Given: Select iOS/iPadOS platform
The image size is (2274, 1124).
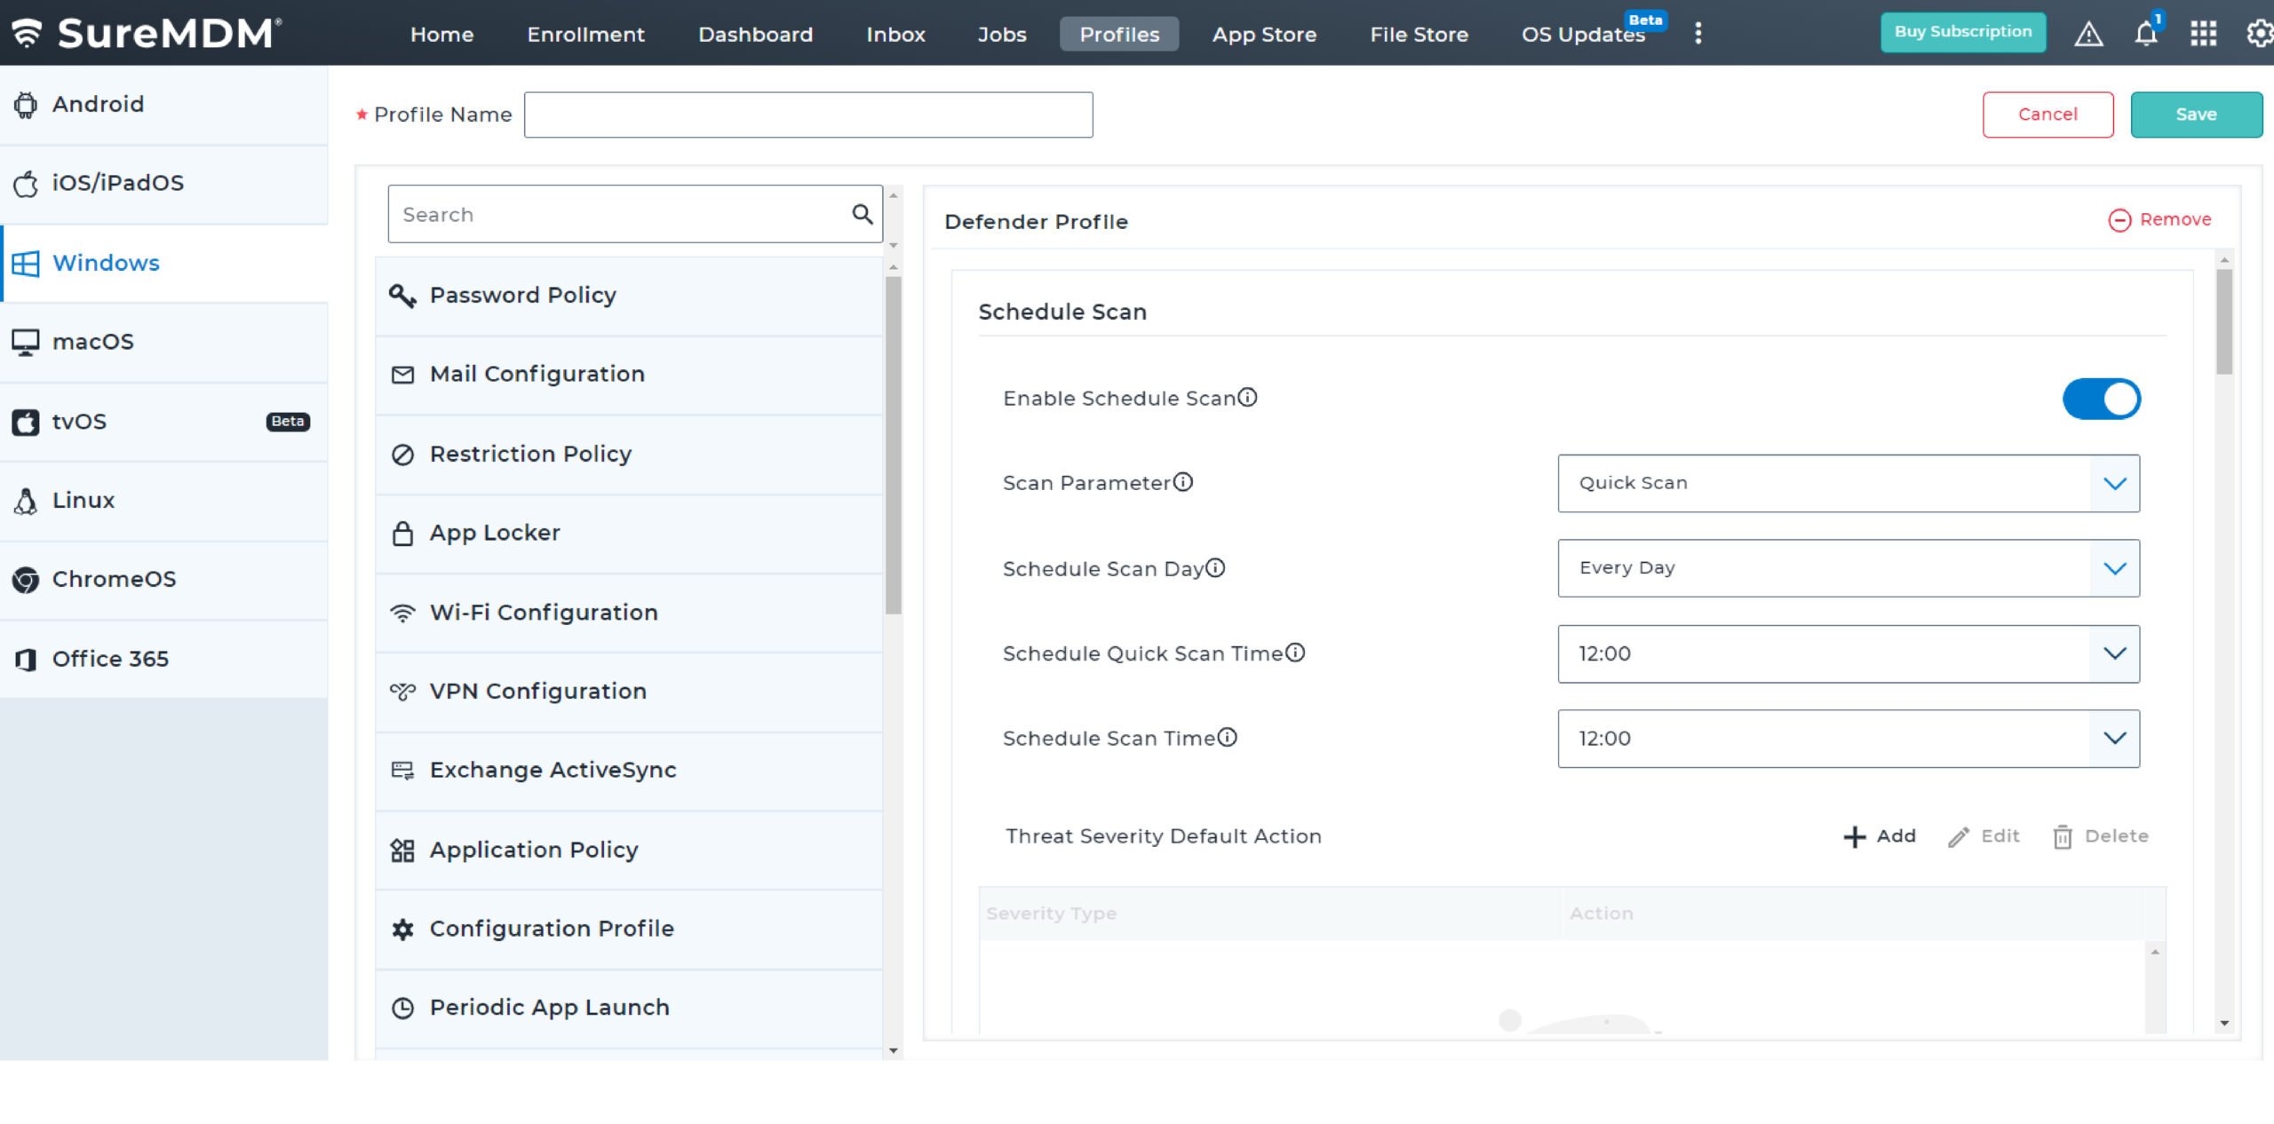Looking at the screenshot, I should pyautogui.click(x=163, y=184).
